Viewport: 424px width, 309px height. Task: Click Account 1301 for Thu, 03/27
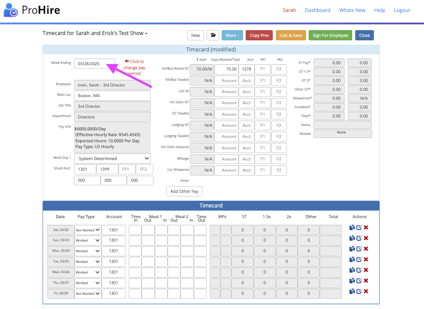coord(114,283)
